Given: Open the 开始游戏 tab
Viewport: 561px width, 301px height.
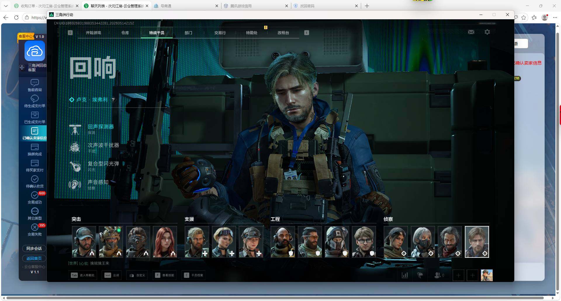Looking at the screenshot, I should 93,33.
